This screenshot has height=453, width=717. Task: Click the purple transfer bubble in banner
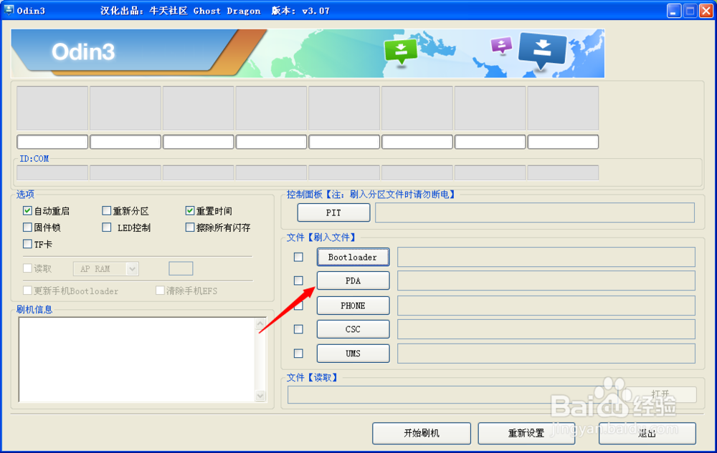[502, 46]
